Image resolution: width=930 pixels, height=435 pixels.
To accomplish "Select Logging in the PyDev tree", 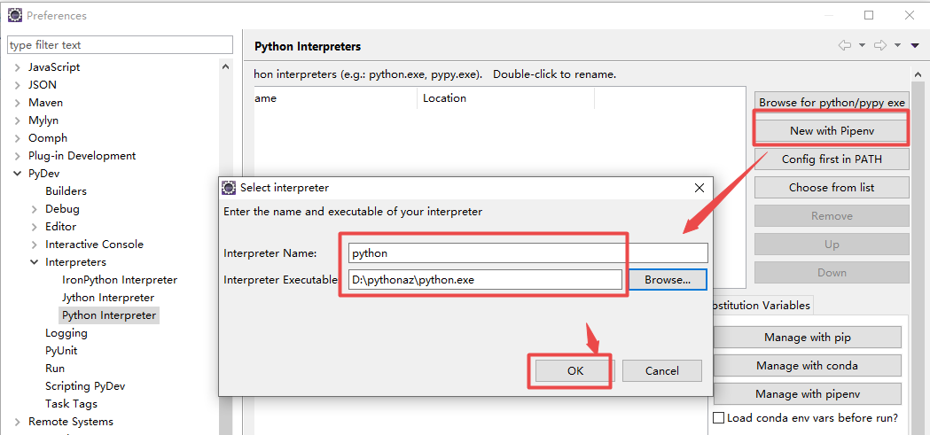I will (x=66, y=333).
